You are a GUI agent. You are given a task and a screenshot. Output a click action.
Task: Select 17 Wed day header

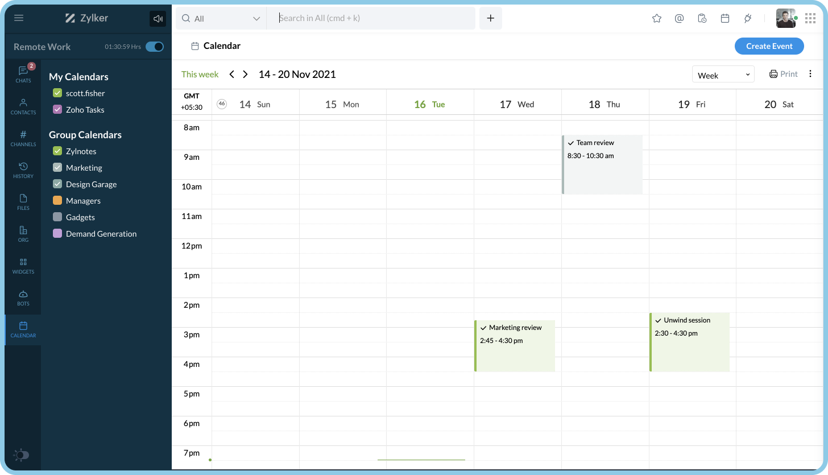tap(517, 104)
